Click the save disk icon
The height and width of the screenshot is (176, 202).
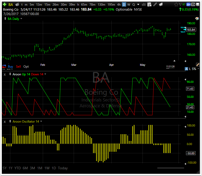(197, 5)
